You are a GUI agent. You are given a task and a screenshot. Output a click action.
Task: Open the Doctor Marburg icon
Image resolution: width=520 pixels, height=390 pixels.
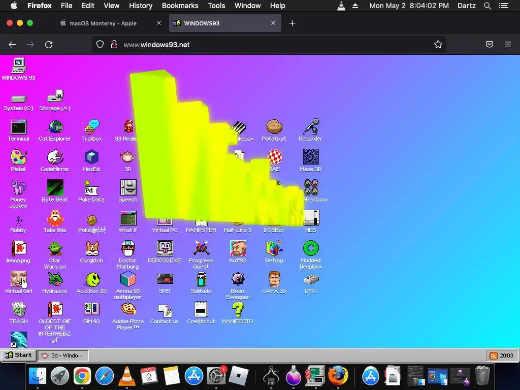128,255
